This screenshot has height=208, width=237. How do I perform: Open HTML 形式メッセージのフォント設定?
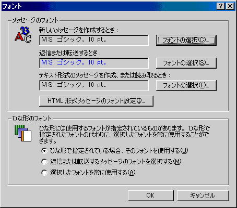tap(96, 101)
